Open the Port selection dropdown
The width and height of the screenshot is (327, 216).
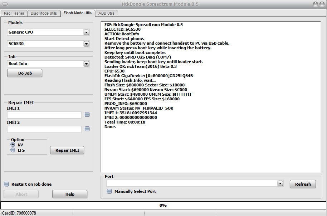[x=280, y=183]
